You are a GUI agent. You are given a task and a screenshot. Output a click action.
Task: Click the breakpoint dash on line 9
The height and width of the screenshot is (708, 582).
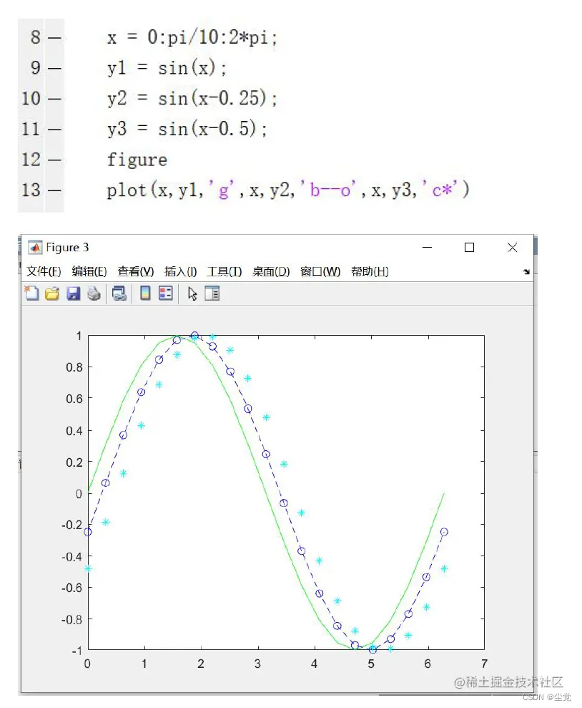(54, 69)
